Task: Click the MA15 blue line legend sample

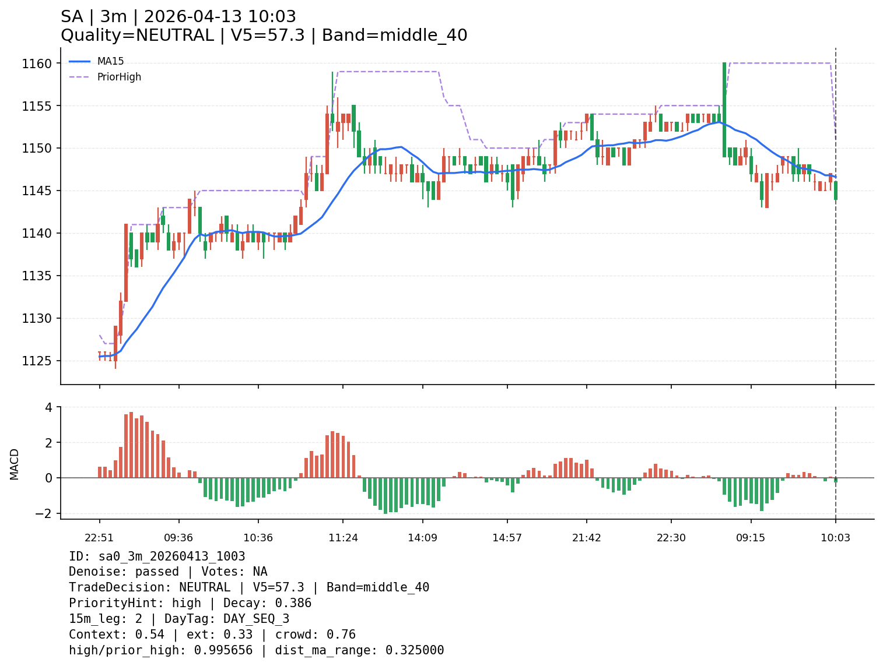Action: 80,61
